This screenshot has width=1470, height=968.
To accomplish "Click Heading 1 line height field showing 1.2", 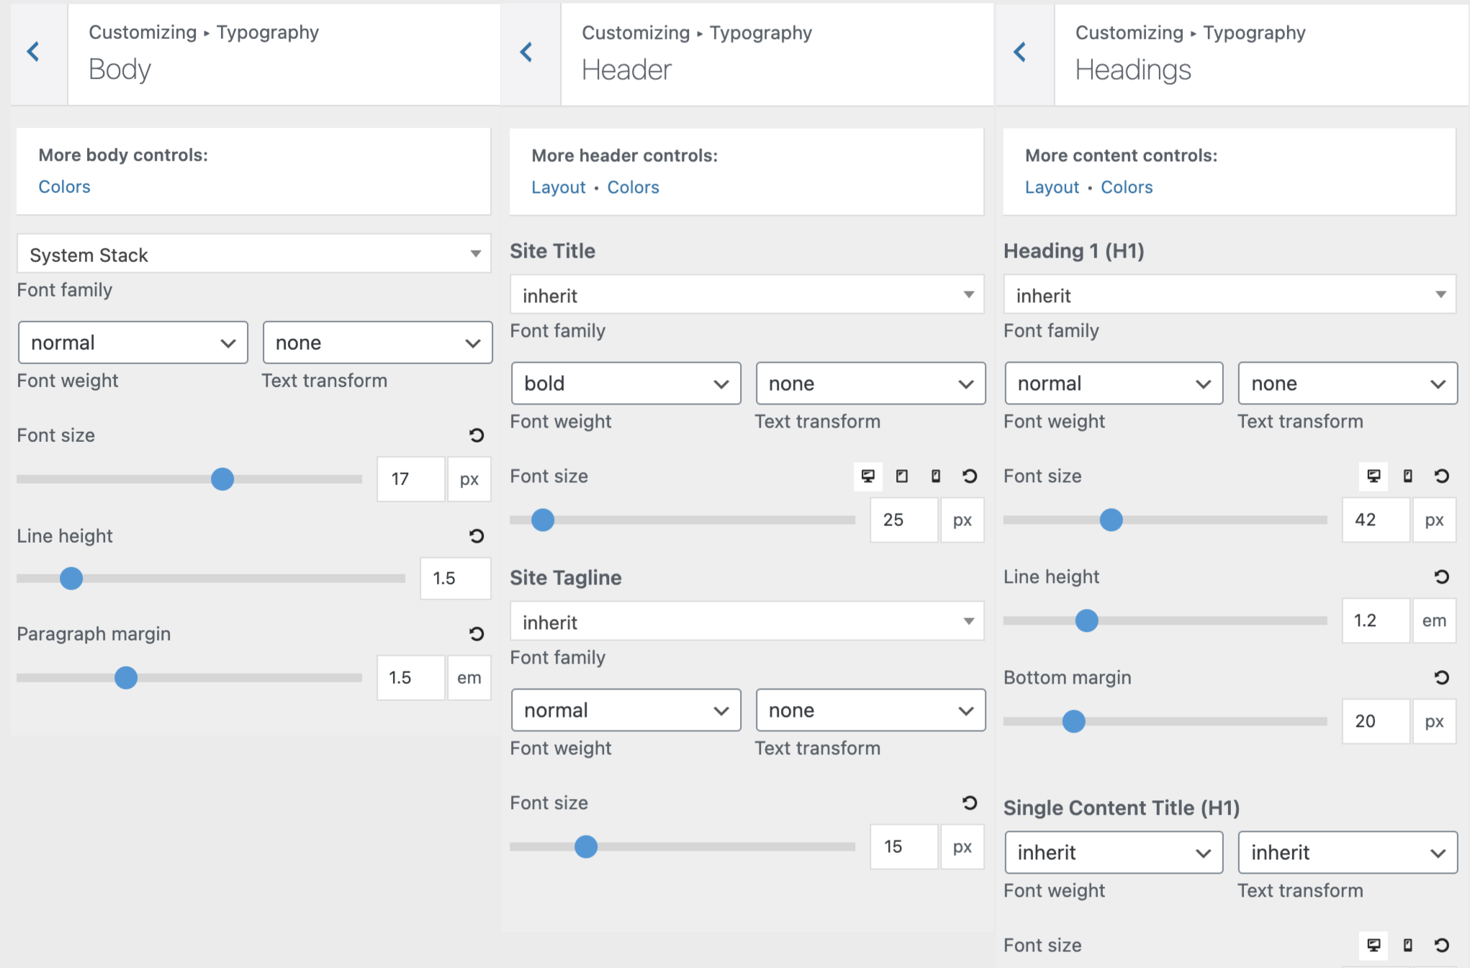I will pos(1376,621).
